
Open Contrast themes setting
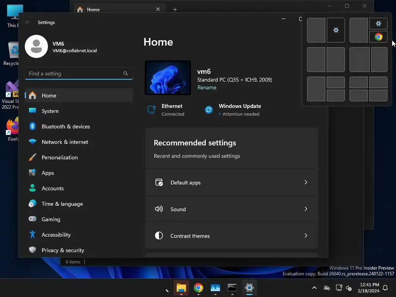pyautogui.click(x=232, y=236)
